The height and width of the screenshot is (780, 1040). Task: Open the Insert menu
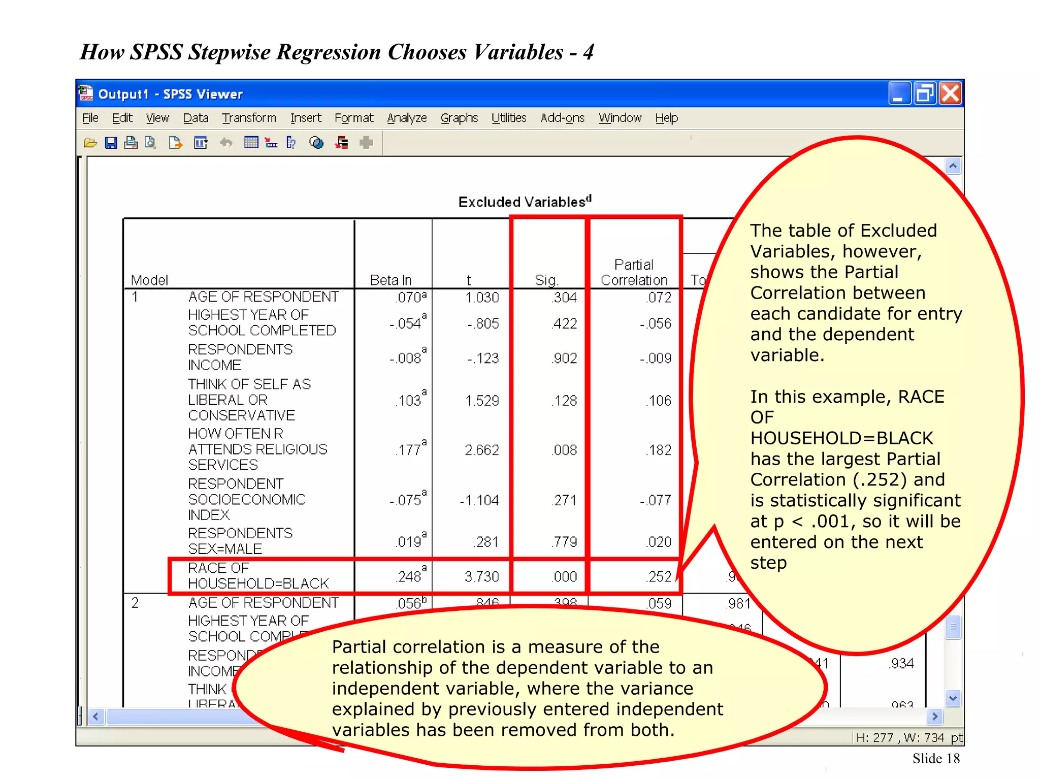(x=306, y=118)
